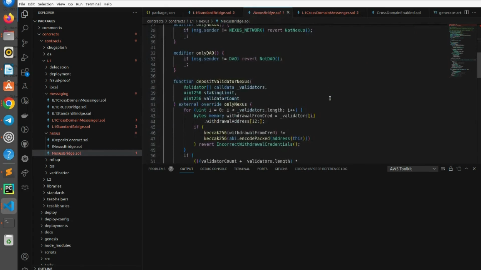Show the DEBUG CONSOLE panel tab

213,169
